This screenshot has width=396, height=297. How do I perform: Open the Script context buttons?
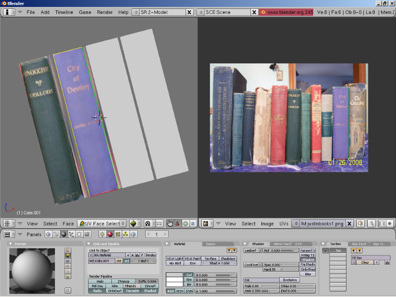(56, 234)
